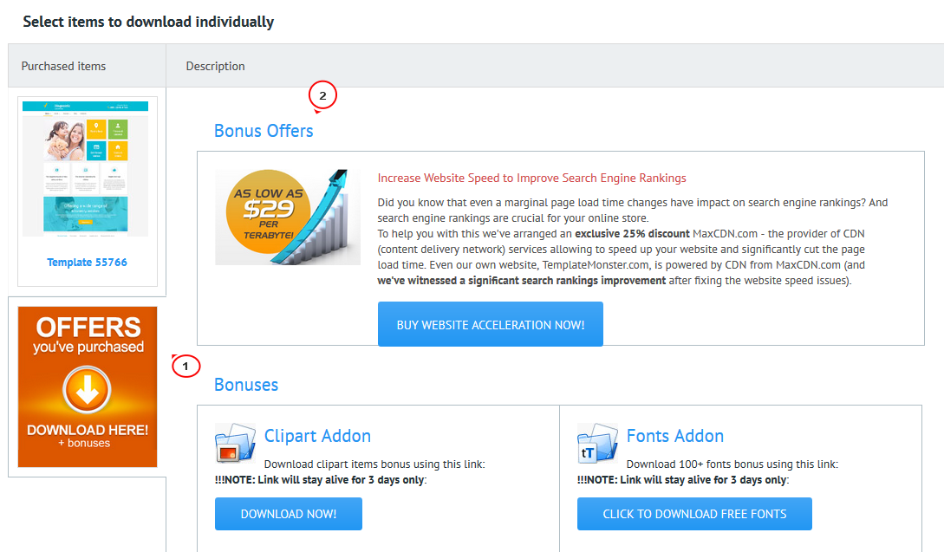Screen dimensions: 944x552
Task: Open the Template 55766 link
Action: click(x=88, y=262)
